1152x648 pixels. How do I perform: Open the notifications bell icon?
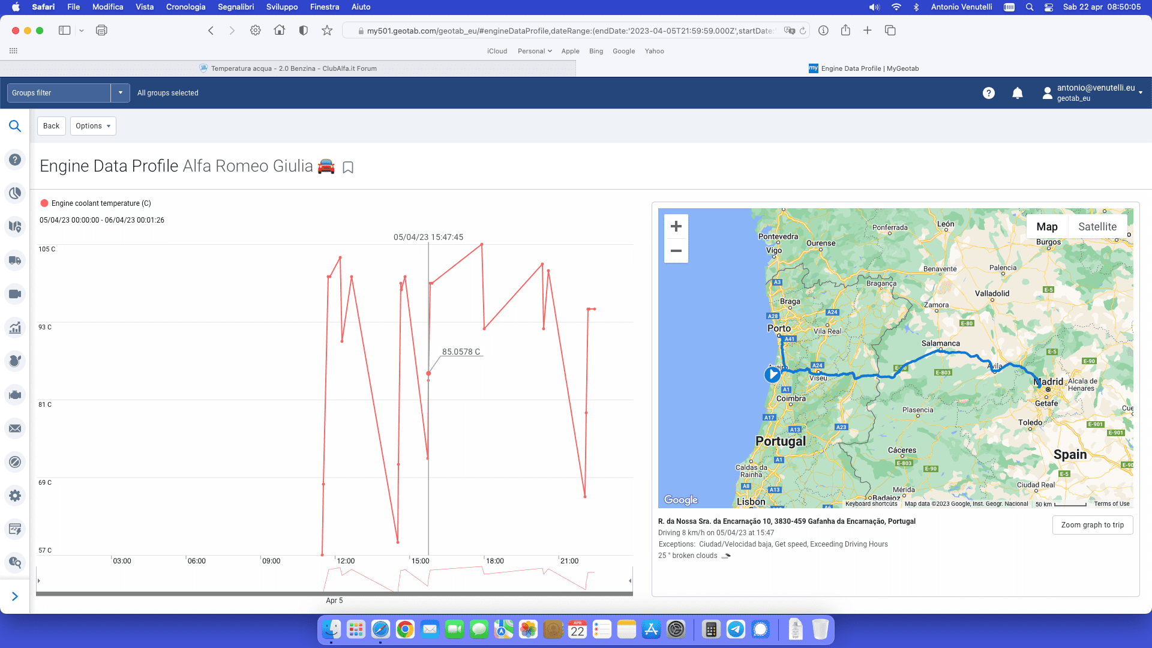1018,93
